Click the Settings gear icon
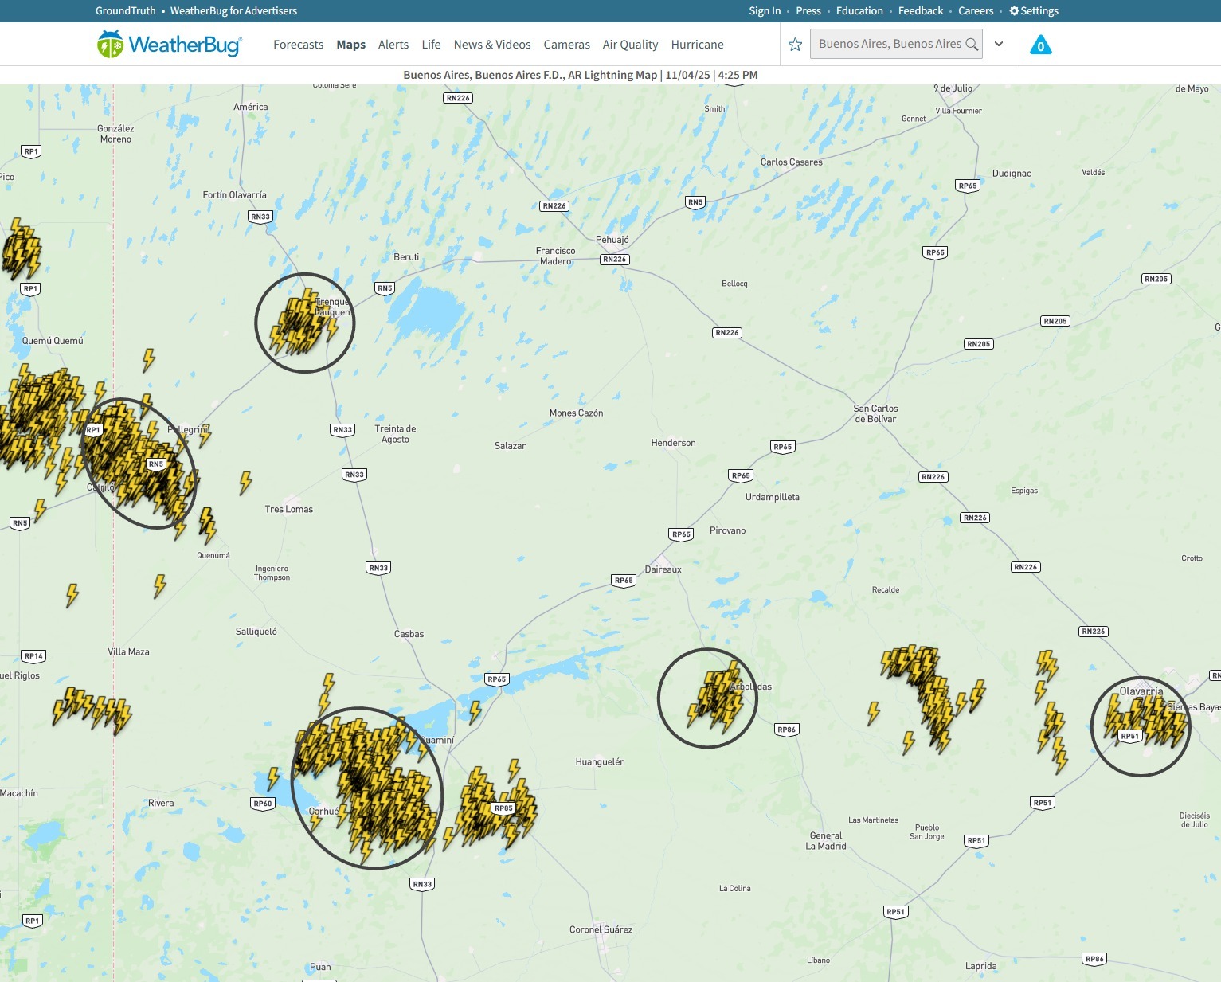1221x982 pixels. (x=1014, y=11)
